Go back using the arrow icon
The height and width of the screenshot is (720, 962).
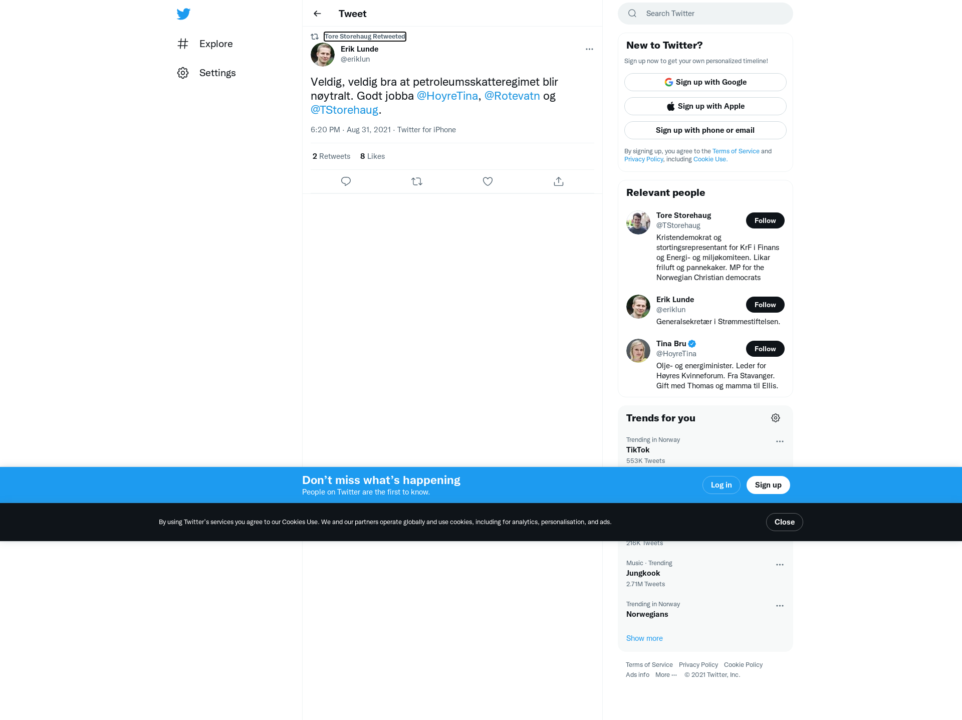[x=317, y=14]
